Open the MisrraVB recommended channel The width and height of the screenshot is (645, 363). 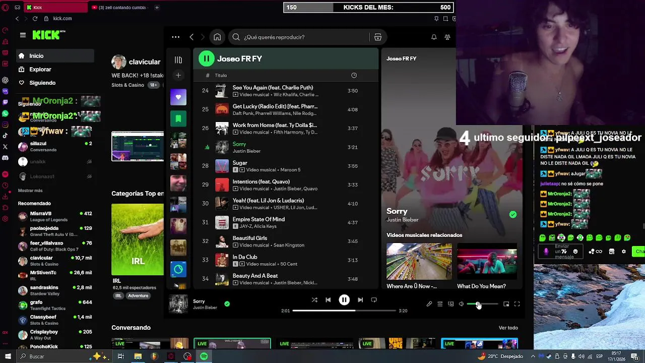click(54, 216)
